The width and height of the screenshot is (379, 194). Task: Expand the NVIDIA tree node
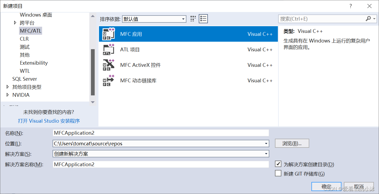coord(8,95)
